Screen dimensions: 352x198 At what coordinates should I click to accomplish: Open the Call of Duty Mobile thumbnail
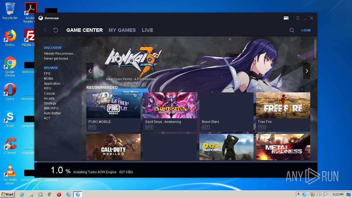coord(113,147)
